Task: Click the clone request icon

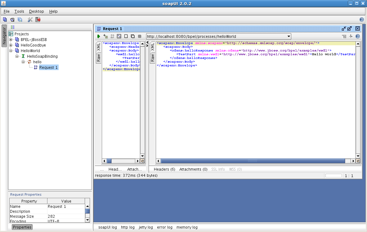Action: click(x=133, y=37)
